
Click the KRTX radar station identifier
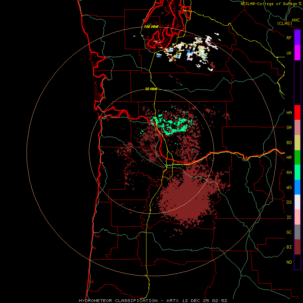[x=173, y=301]
